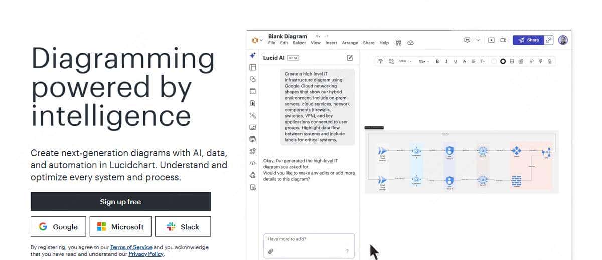Click the BETA badge beside Lucid AI
This screenshot has height=260, width=602.
pos(293,58)
